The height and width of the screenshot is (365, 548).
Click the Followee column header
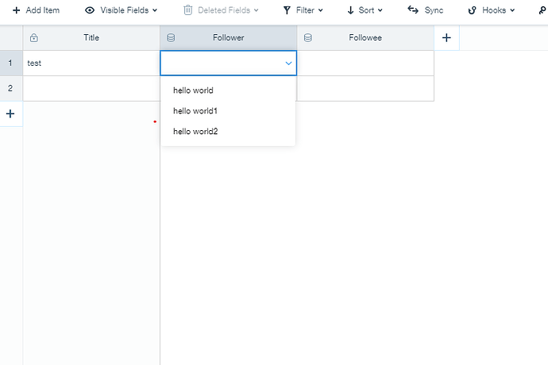click(365, 38)
